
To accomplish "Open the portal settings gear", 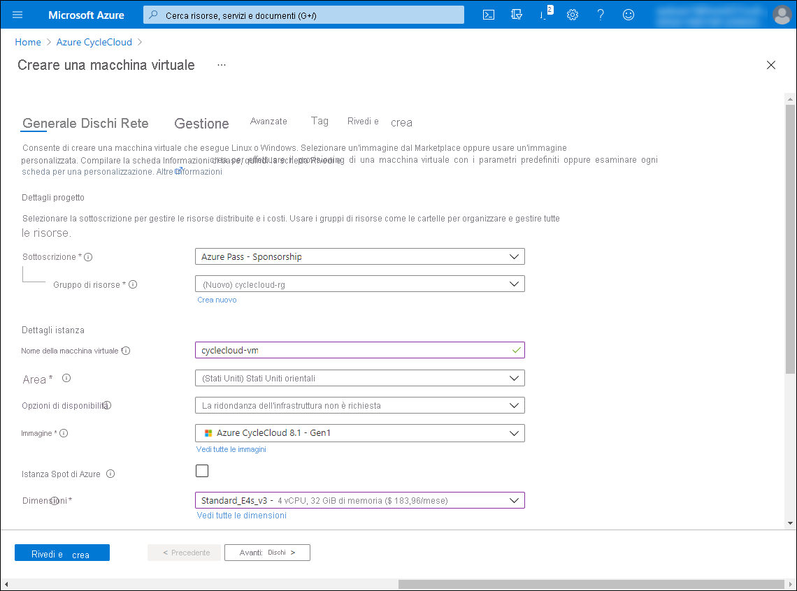I will coord(573,14).
